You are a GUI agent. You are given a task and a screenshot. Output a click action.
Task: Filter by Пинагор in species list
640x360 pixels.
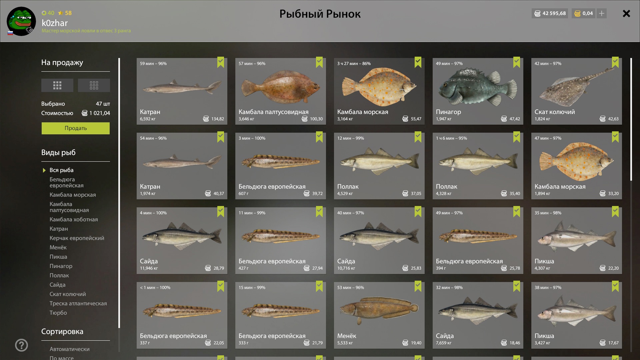[61, 266]
